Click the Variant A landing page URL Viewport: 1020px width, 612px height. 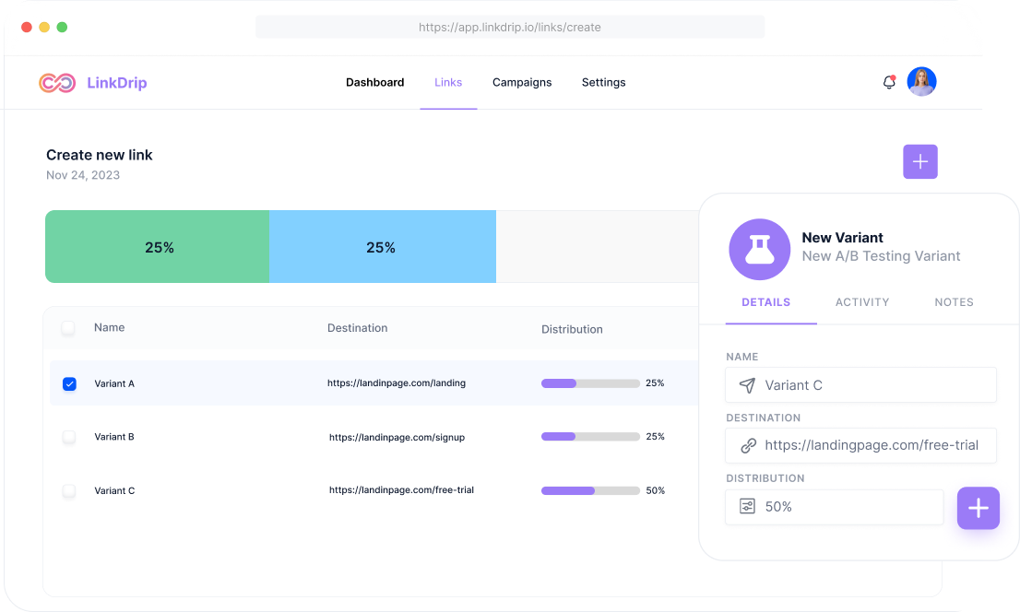397,383
